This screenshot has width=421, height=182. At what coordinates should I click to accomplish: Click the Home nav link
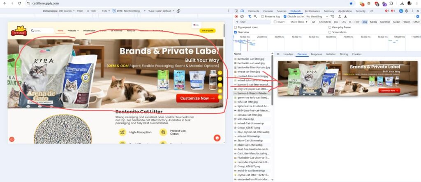click(x=60, y=31)
